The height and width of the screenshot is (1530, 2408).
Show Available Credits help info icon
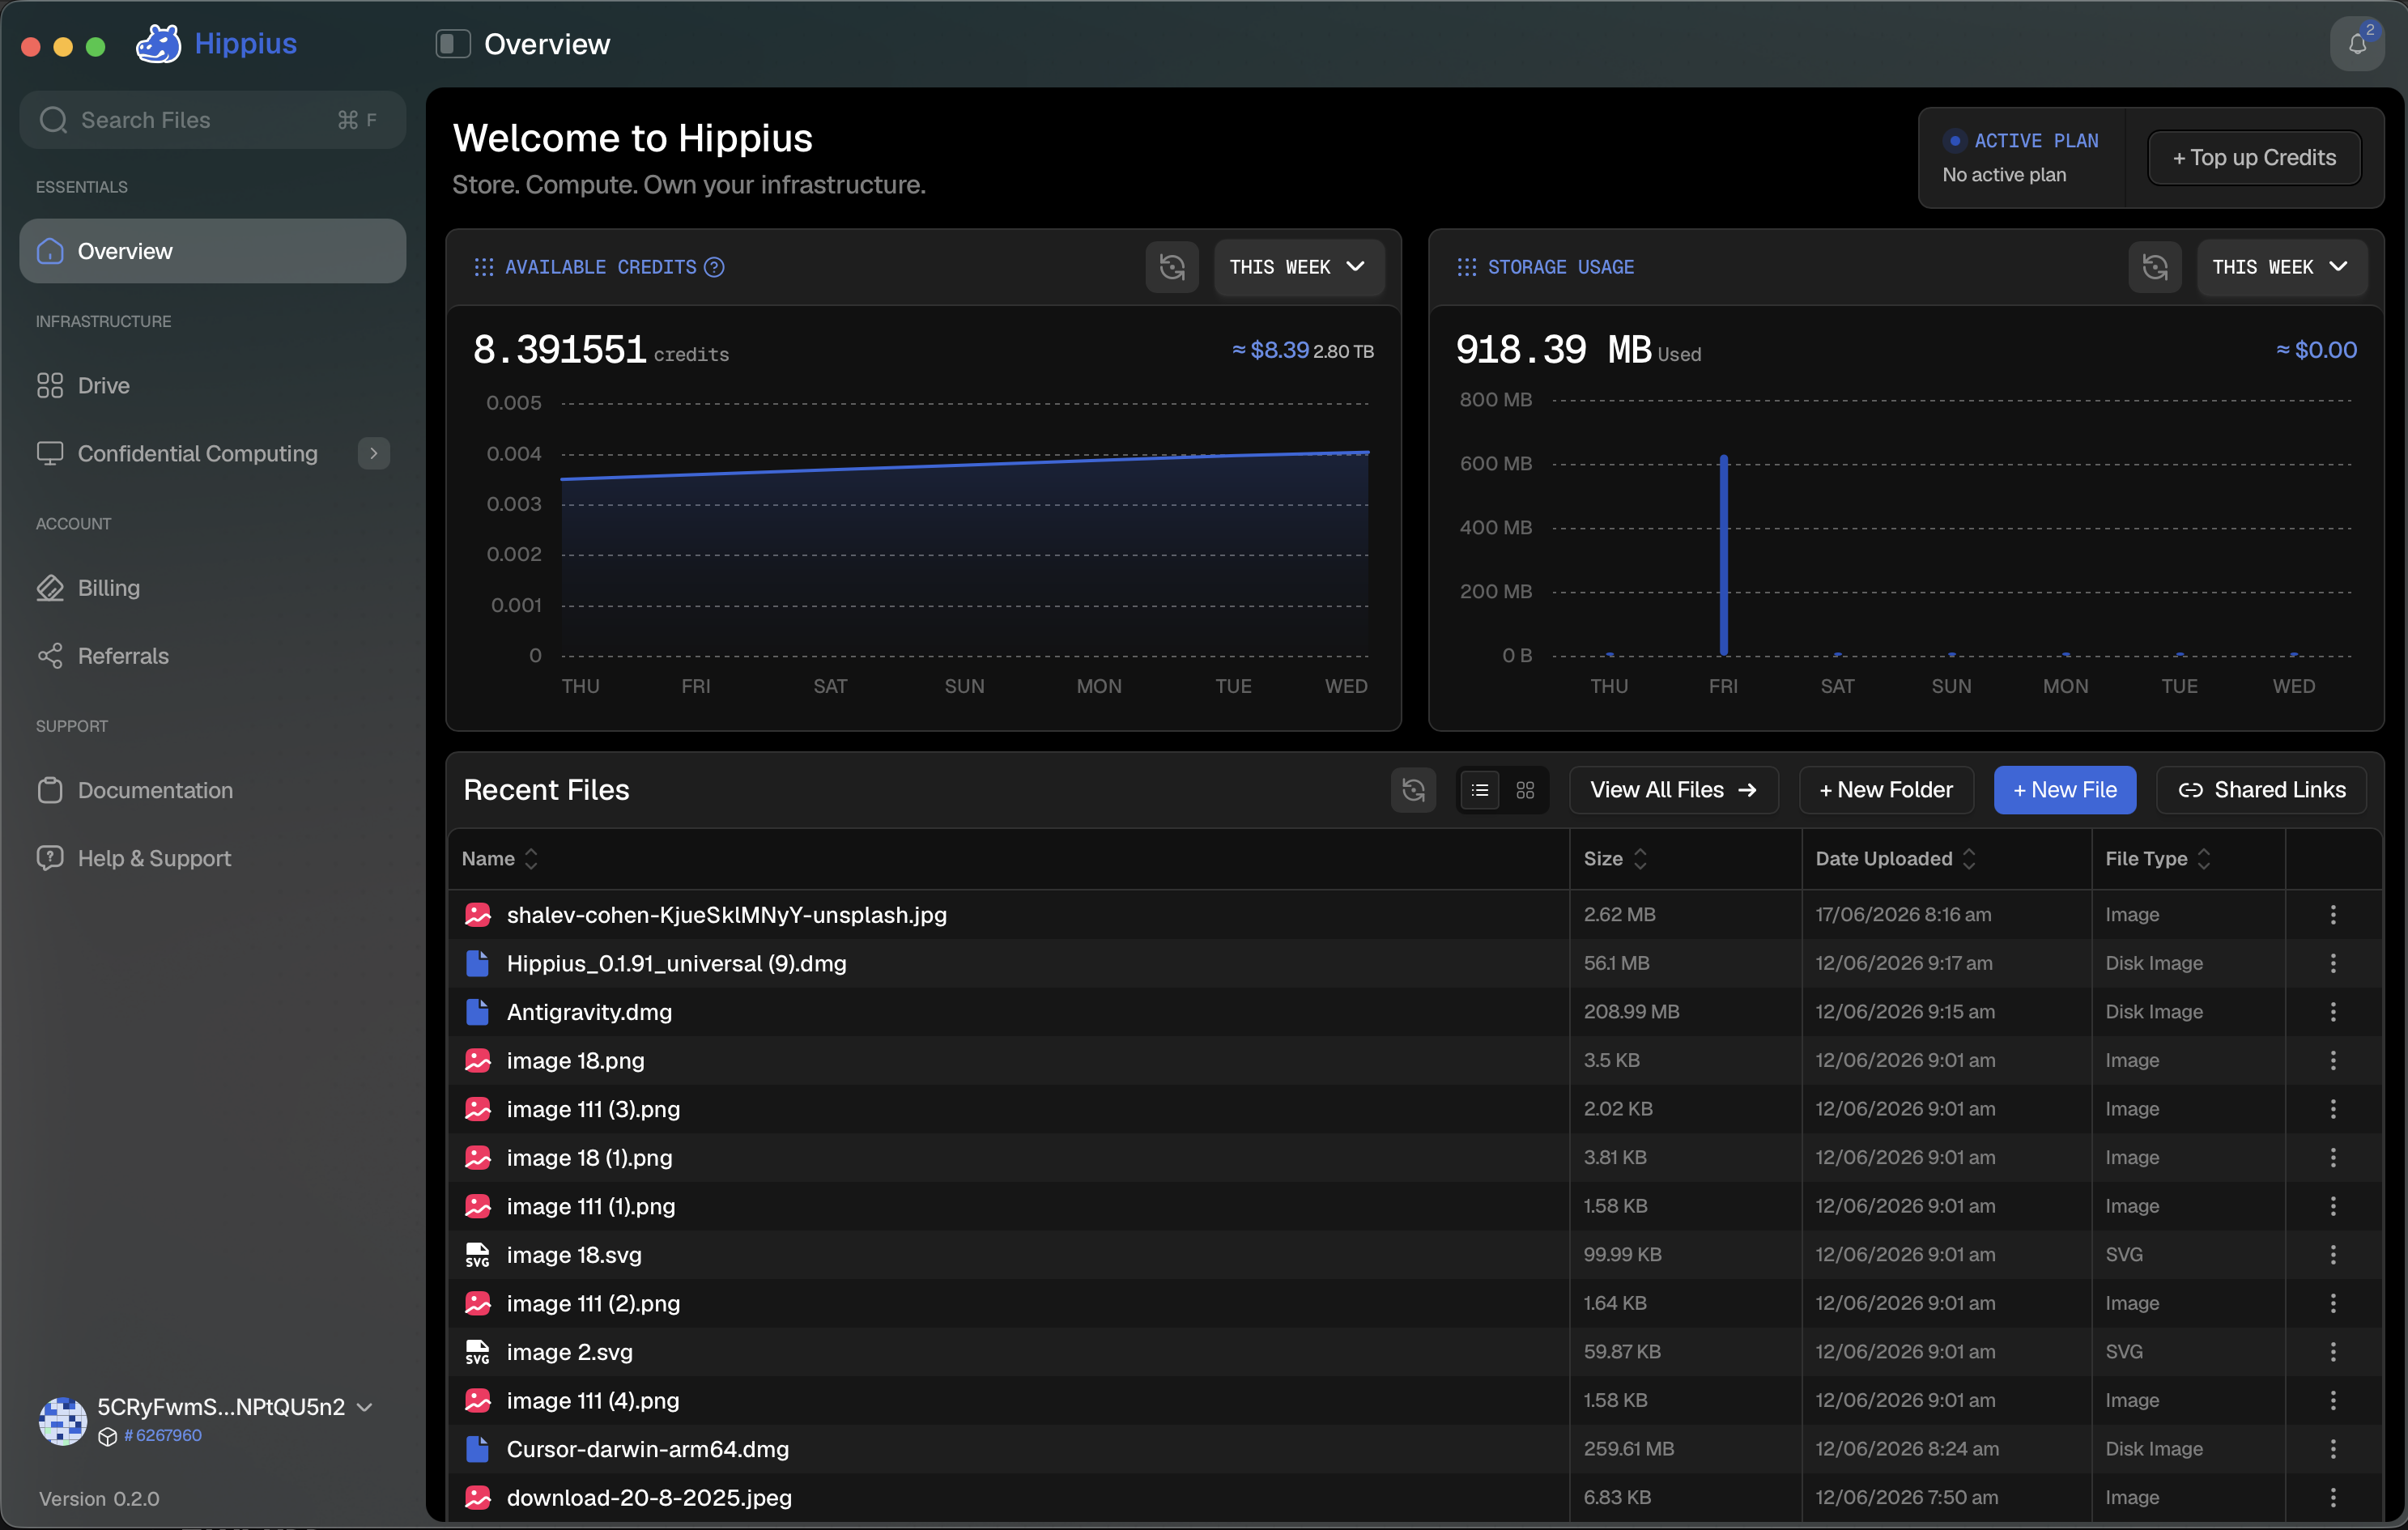click(x=714, y=267)
